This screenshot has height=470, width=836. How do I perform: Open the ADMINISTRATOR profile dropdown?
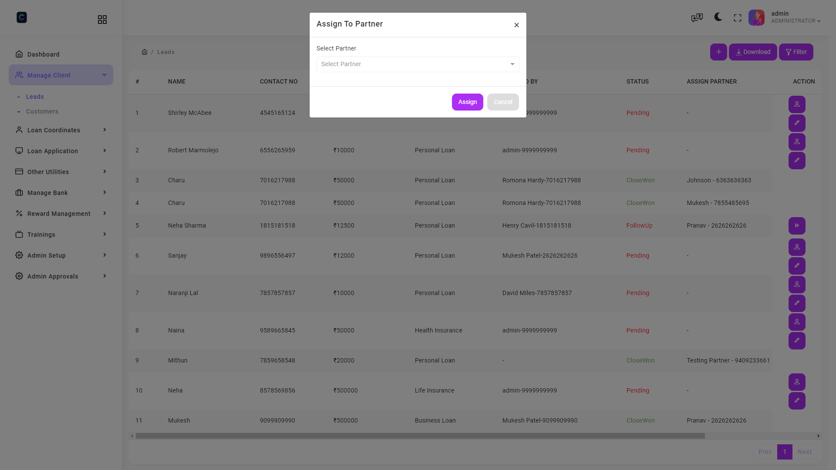(796, 17)
